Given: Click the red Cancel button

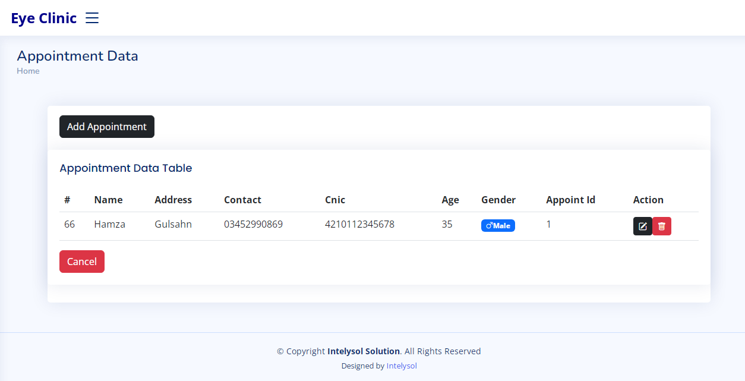Looking at the screenshot, I should tap(82, 262).
